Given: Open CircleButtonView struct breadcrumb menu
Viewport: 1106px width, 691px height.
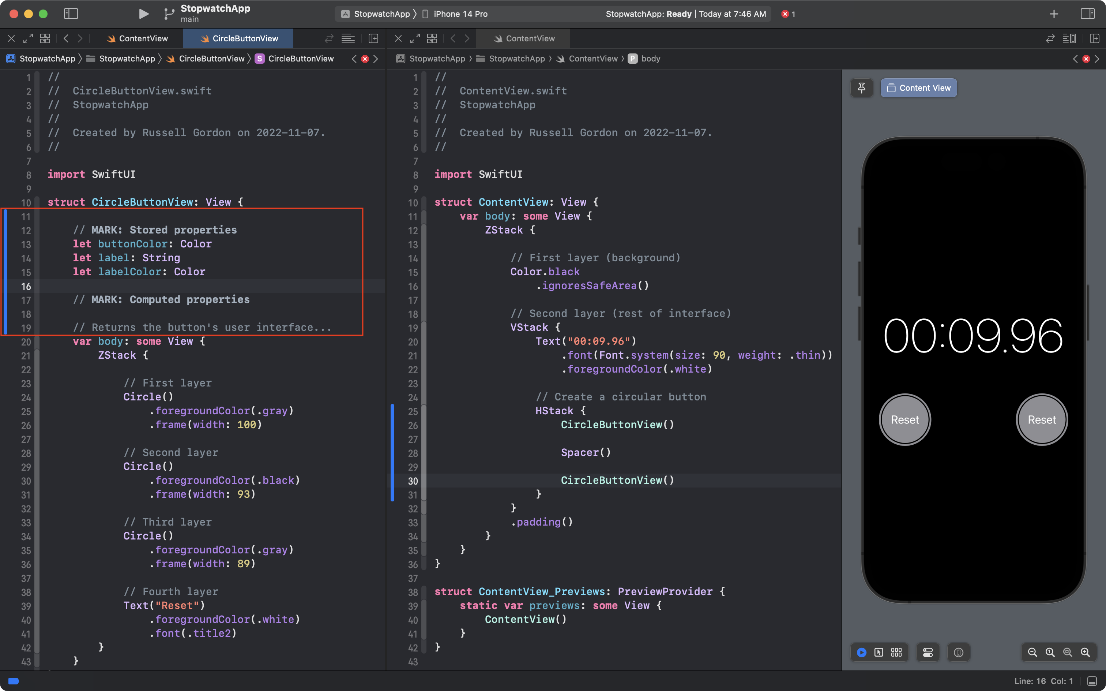Looking at the screenshot, I should (301, 59).
